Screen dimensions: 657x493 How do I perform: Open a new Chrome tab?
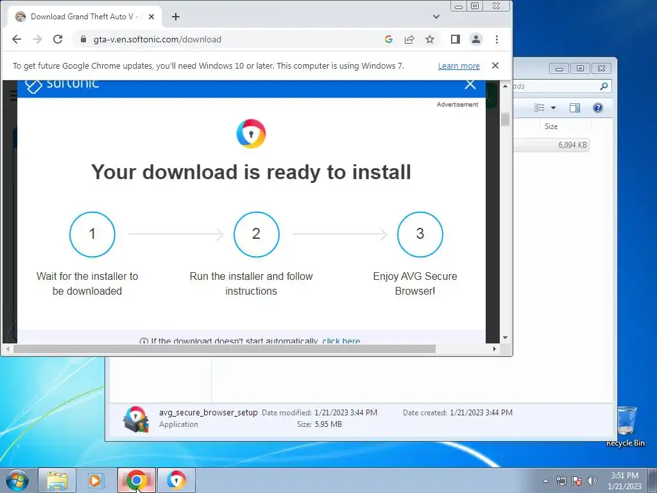tap(176, 17)
